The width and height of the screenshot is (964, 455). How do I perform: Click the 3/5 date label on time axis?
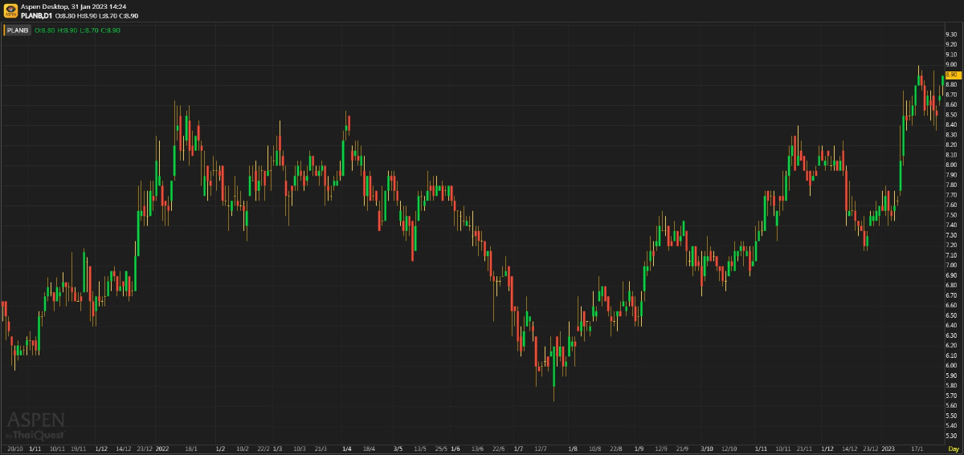[398, 448]
